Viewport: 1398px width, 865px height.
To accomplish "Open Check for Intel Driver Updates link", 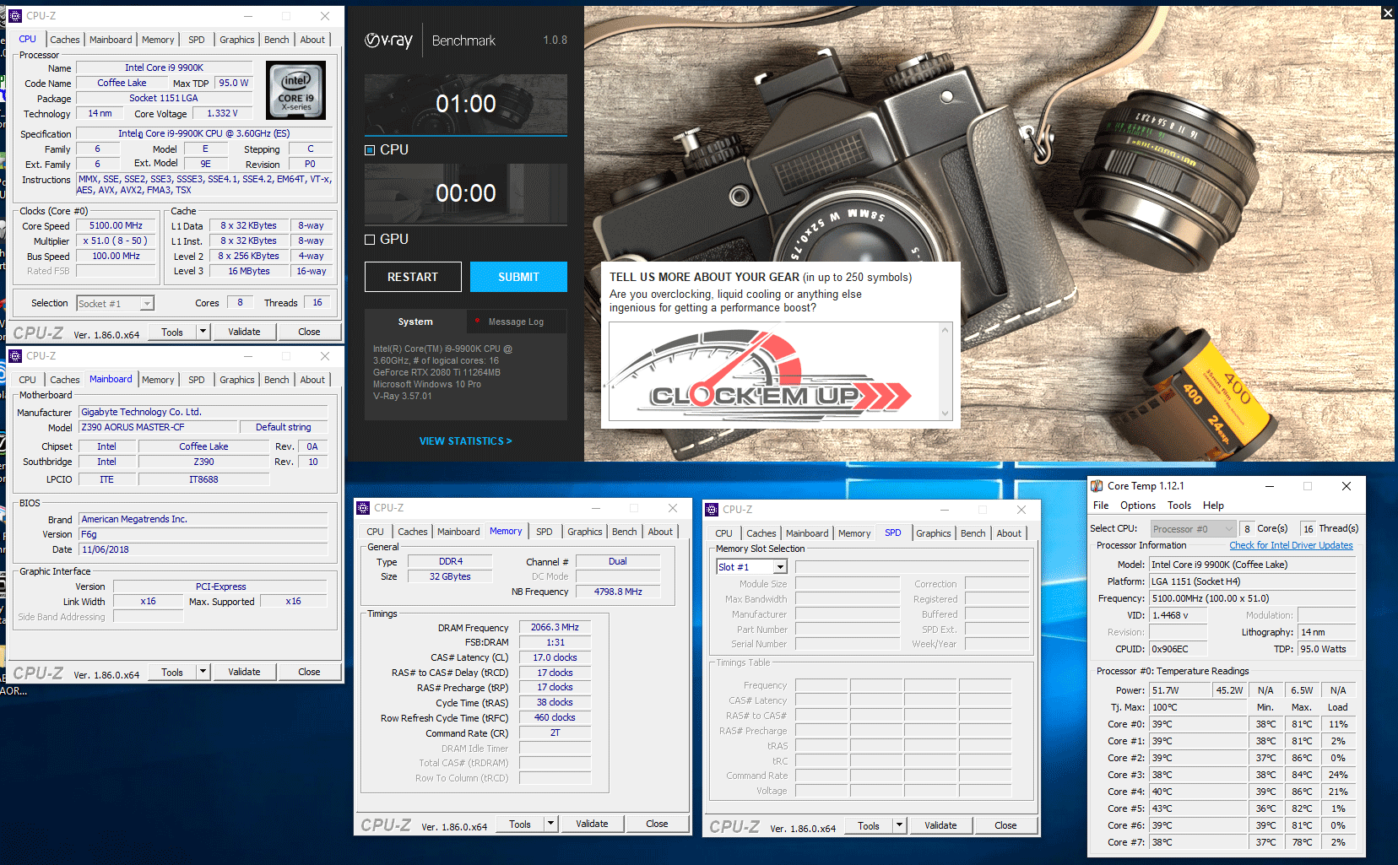I will pos(1291,545).
